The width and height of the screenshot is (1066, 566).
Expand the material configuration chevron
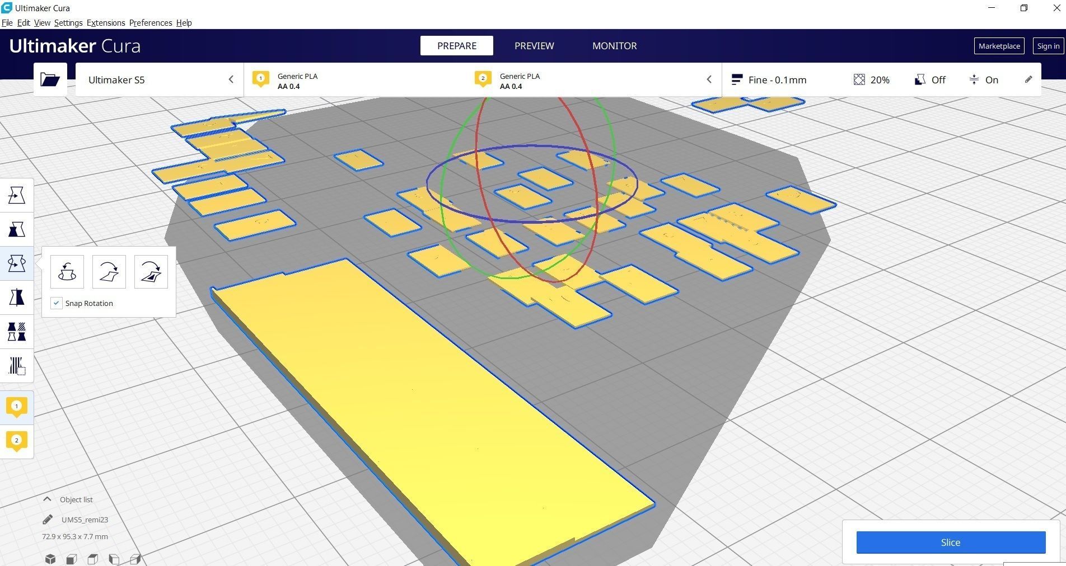click(709, 79)
